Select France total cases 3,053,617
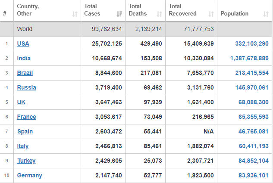 109,117
